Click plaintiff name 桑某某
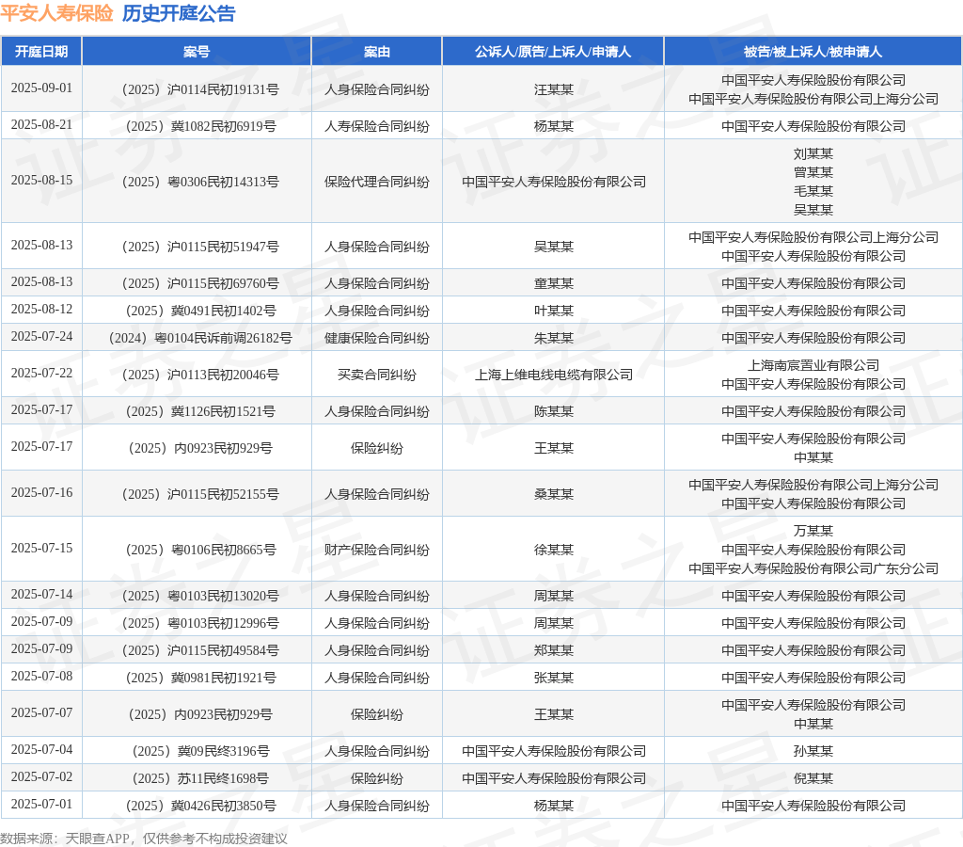The width and height of the screenshot is (963, 847). tap(553, 494)
